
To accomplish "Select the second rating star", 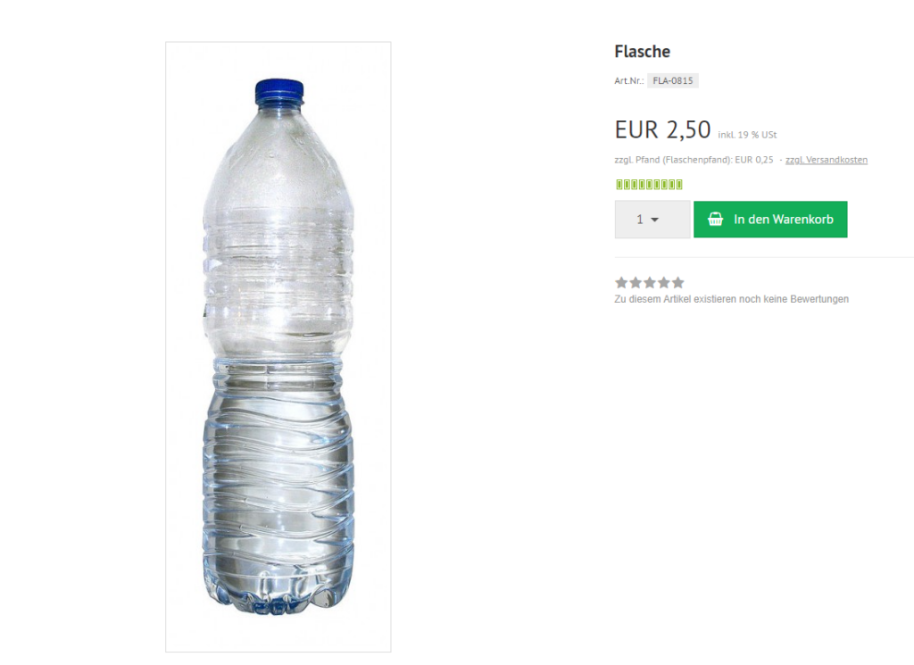I will pyautogui.click(x=636, y=283).
